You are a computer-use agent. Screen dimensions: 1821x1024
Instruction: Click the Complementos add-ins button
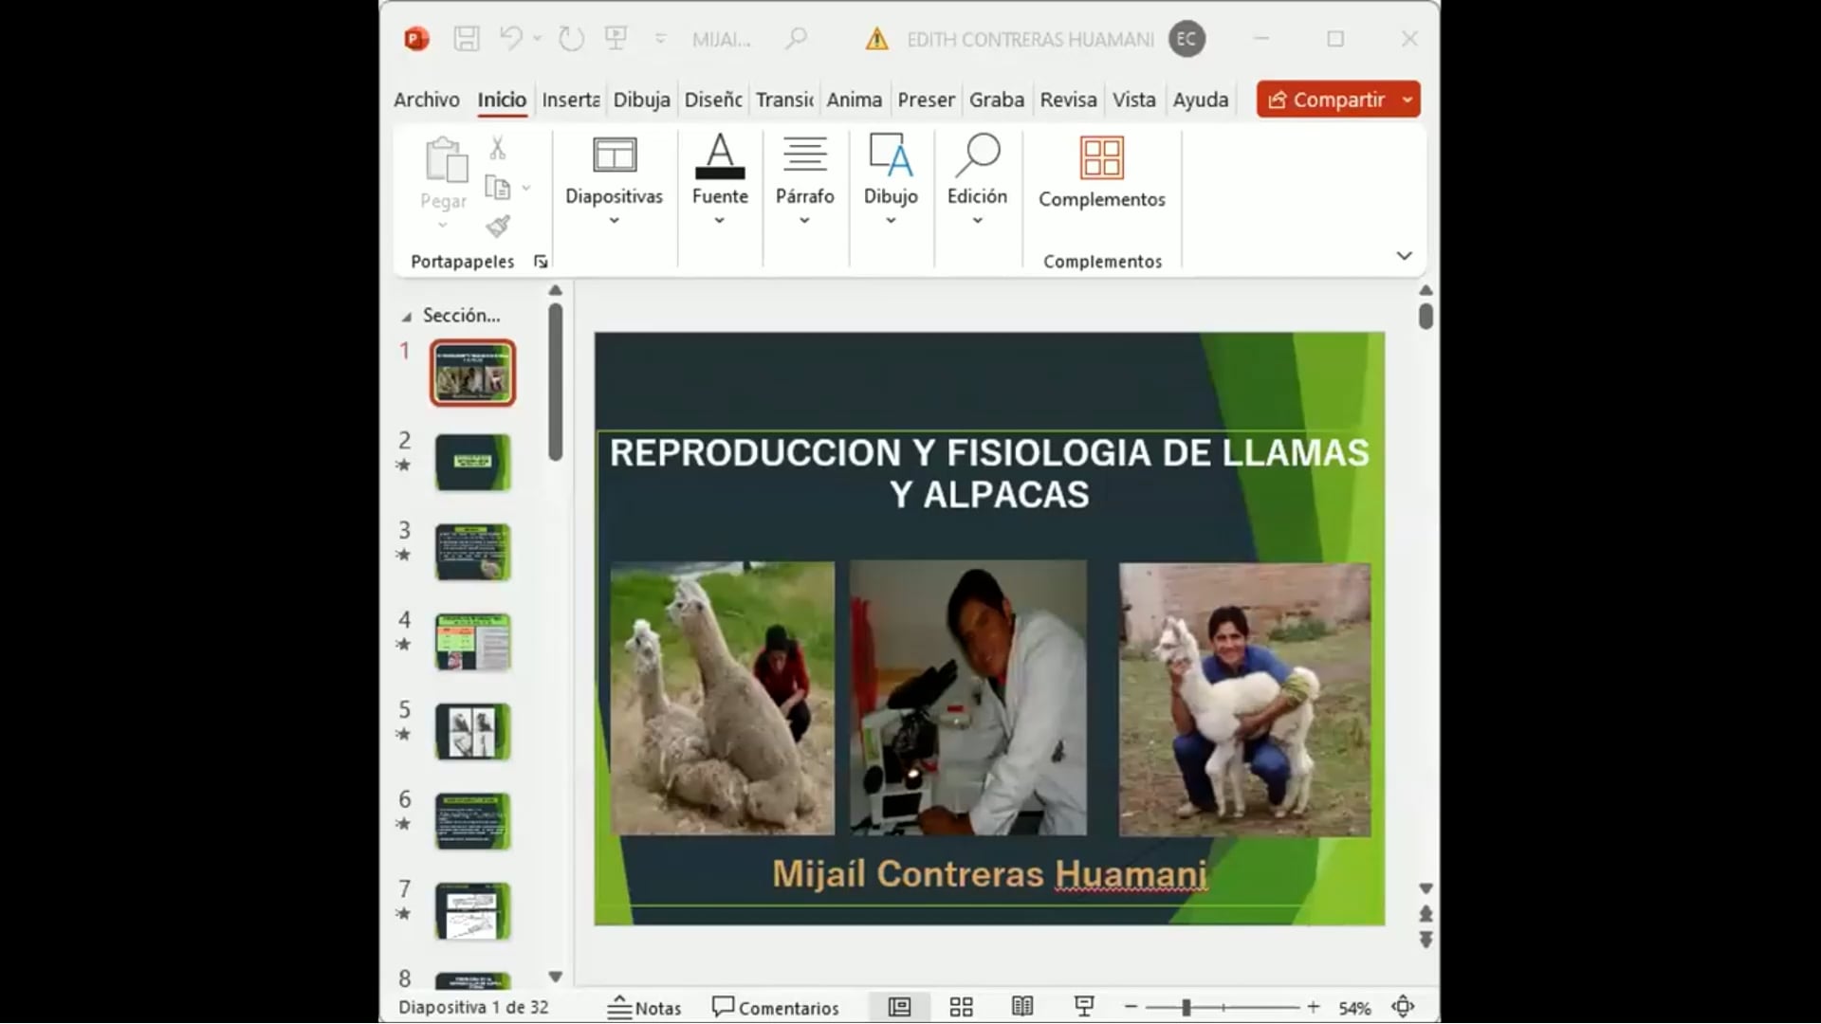1101,173
